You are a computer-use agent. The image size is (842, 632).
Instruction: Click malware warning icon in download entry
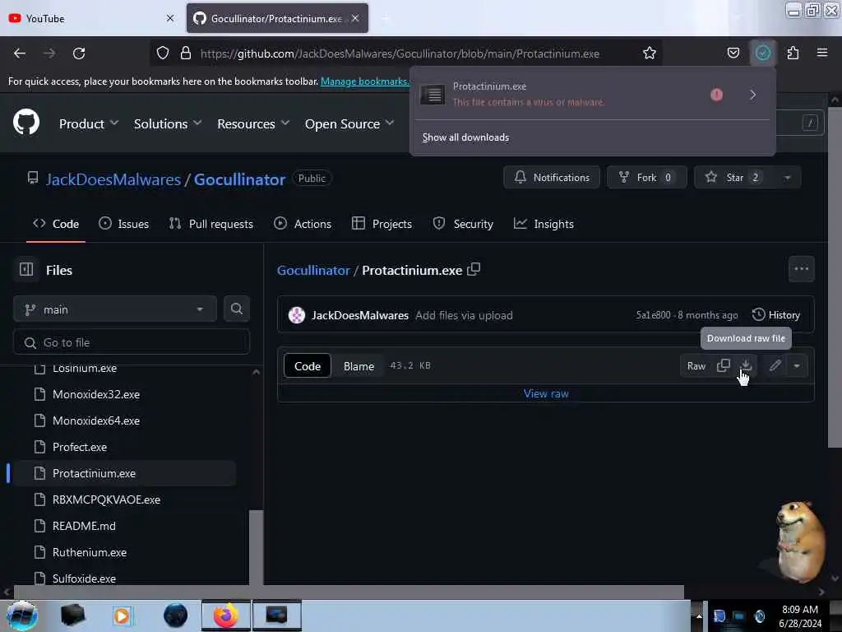[x=716, y=95]
